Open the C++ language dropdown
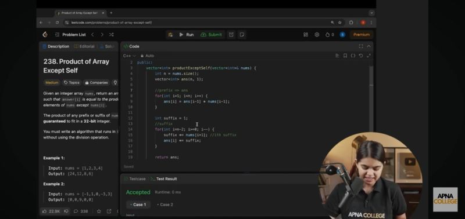Screen dimensions: 465x219 coord(129,56)
